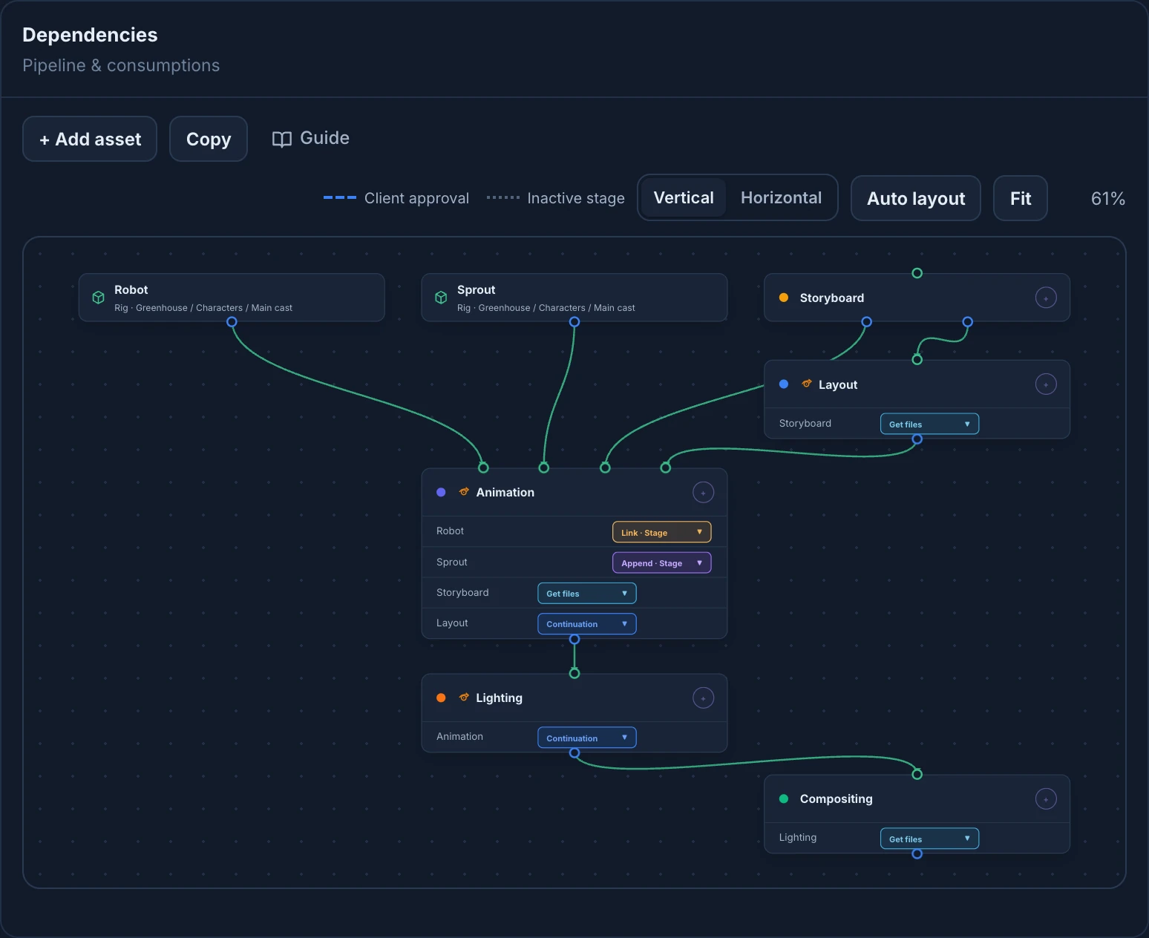Click the 61% zoom level

[1108, 198]
